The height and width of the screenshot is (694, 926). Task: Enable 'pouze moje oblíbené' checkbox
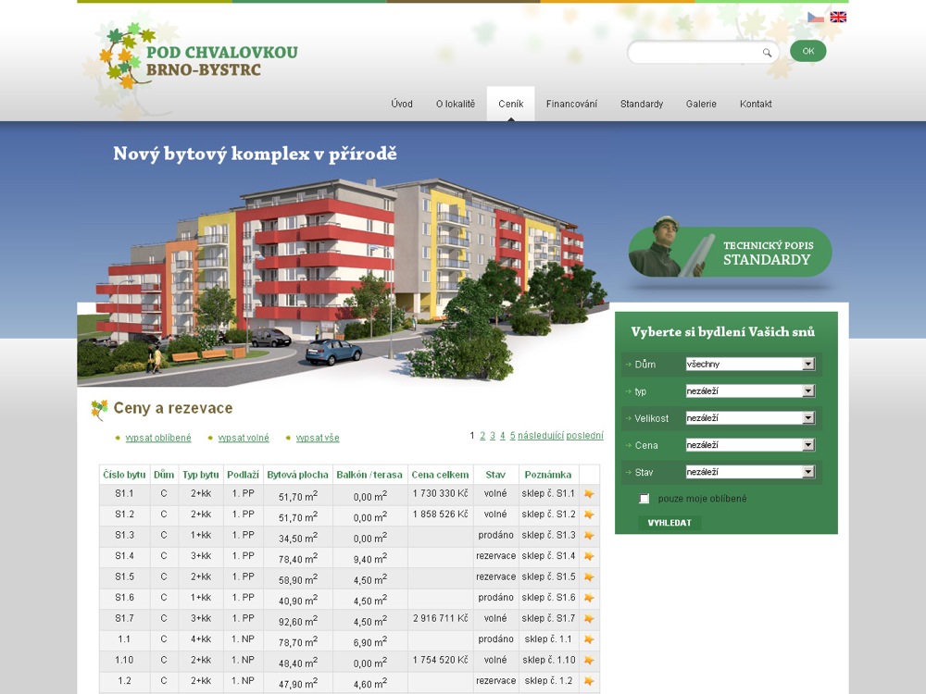(644, 499)
